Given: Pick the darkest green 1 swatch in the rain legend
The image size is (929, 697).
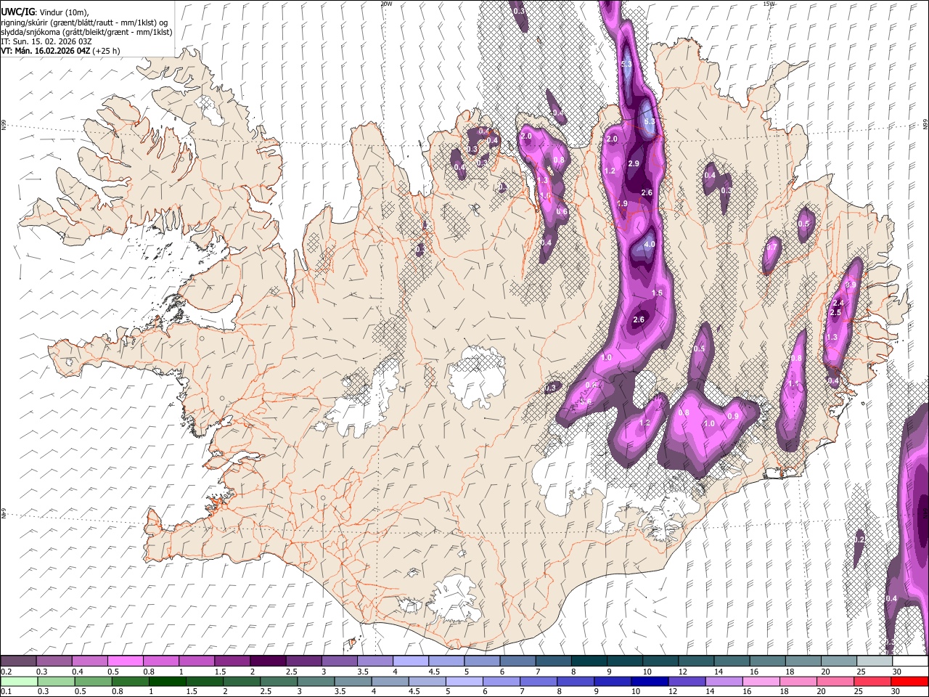Looking at the screenshot, I should point(168,681).
